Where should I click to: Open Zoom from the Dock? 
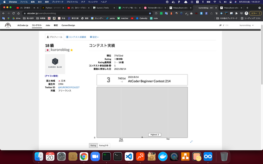pos(95,157)
